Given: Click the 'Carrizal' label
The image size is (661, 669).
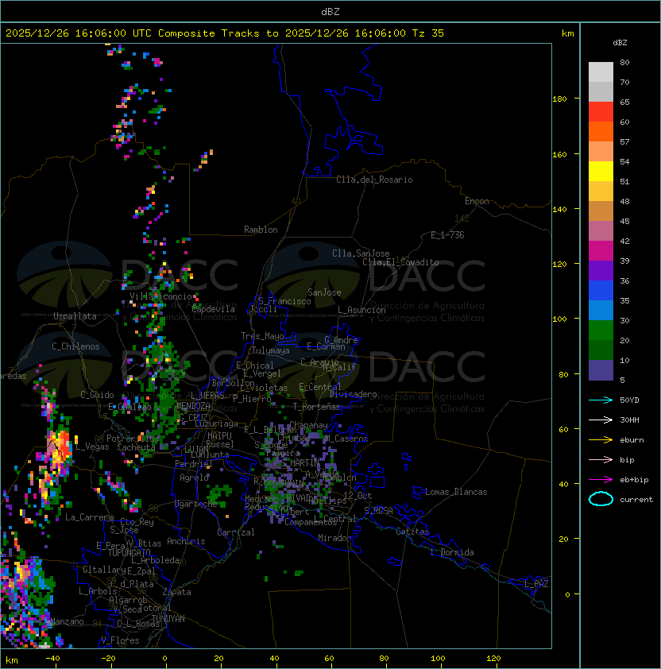Looking at the screenshot, I should click(x=235, y=532).
